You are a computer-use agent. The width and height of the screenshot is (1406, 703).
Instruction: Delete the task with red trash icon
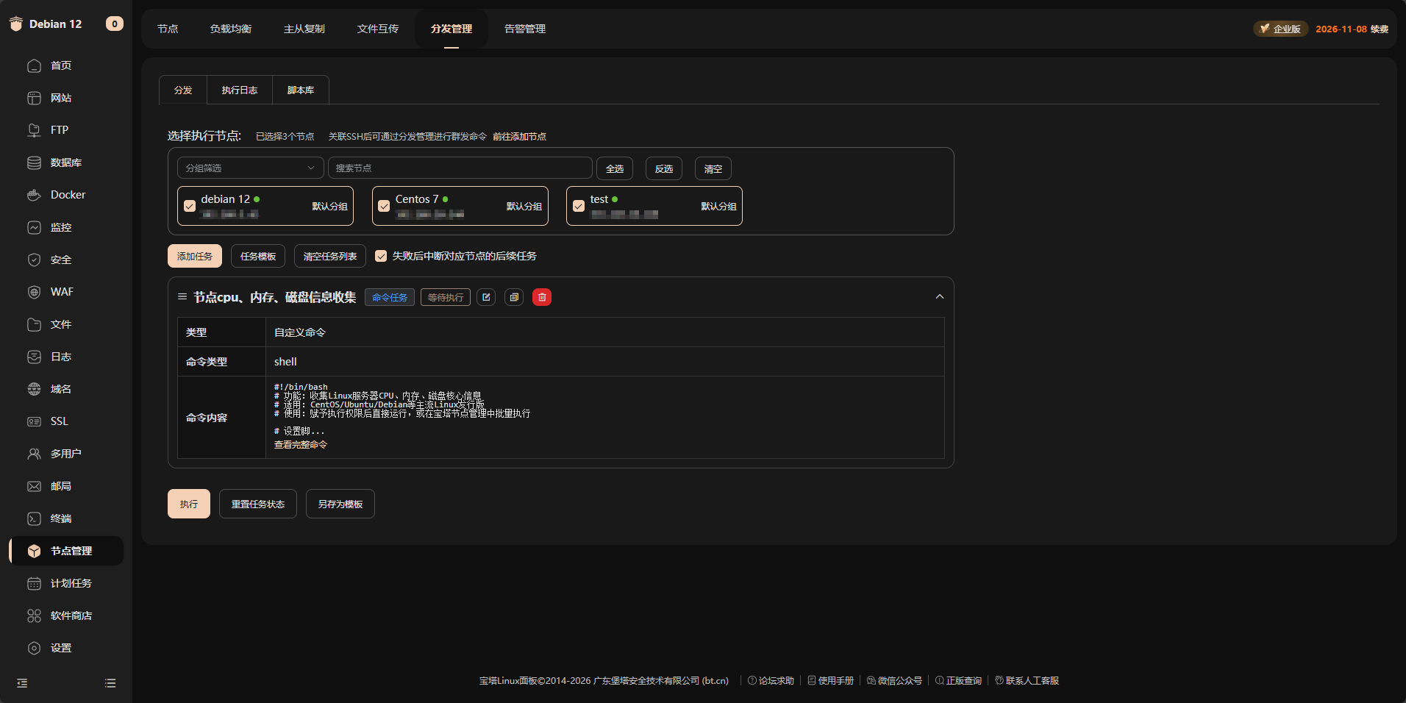point(542,297)
